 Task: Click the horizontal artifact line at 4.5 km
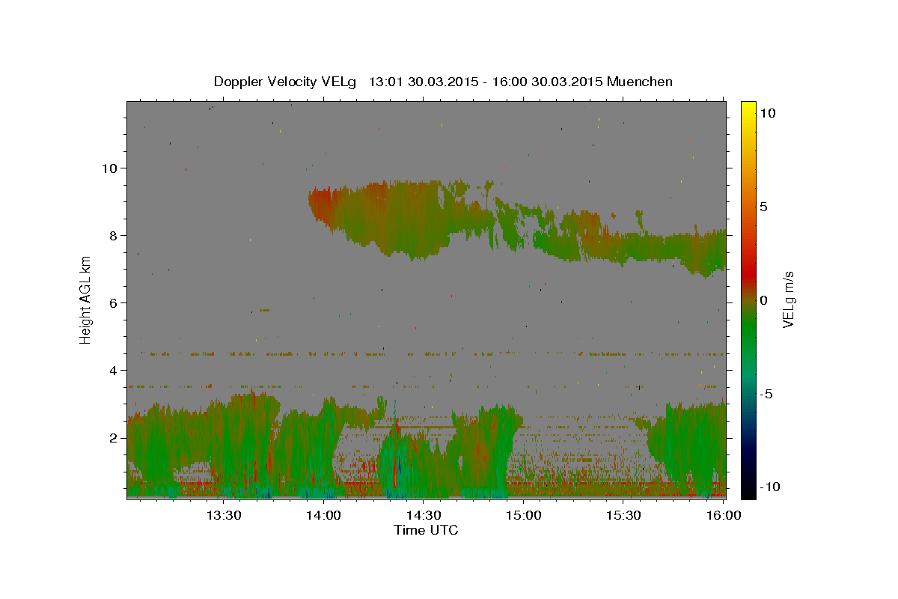(426, 353)
